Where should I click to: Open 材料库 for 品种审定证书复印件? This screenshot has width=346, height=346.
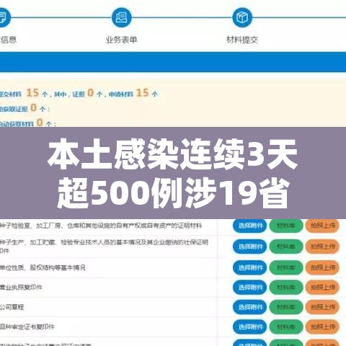tap(286, 327)
